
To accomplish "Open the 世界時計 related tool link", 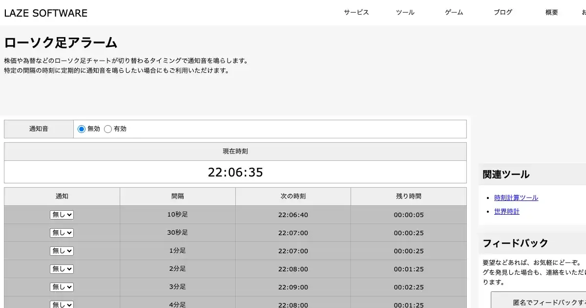I will (x=506, y=212).
